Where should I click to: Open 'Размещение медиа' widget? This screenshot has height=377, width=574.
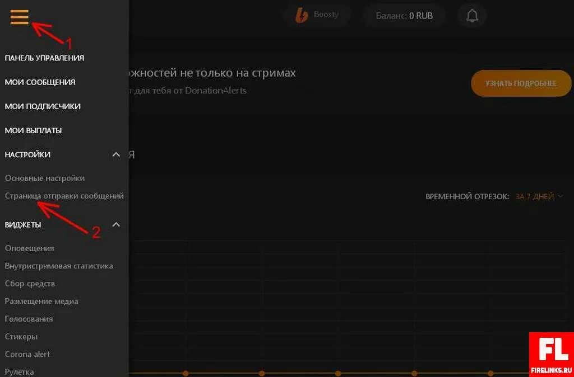click(x=41, y=301)
